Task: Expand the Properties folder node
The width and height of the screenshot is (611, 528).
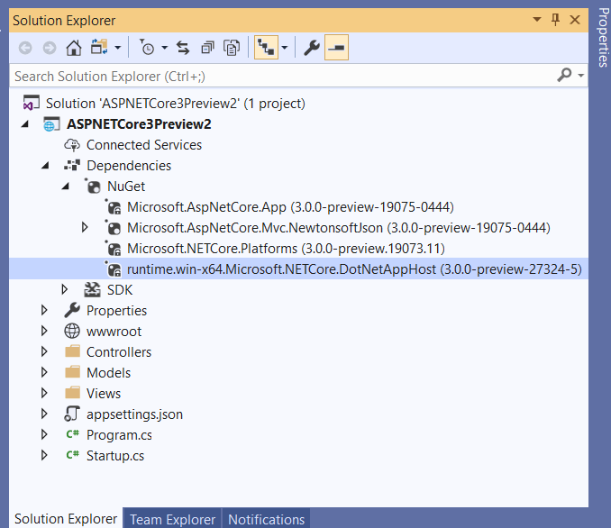Action: [44, 310]
